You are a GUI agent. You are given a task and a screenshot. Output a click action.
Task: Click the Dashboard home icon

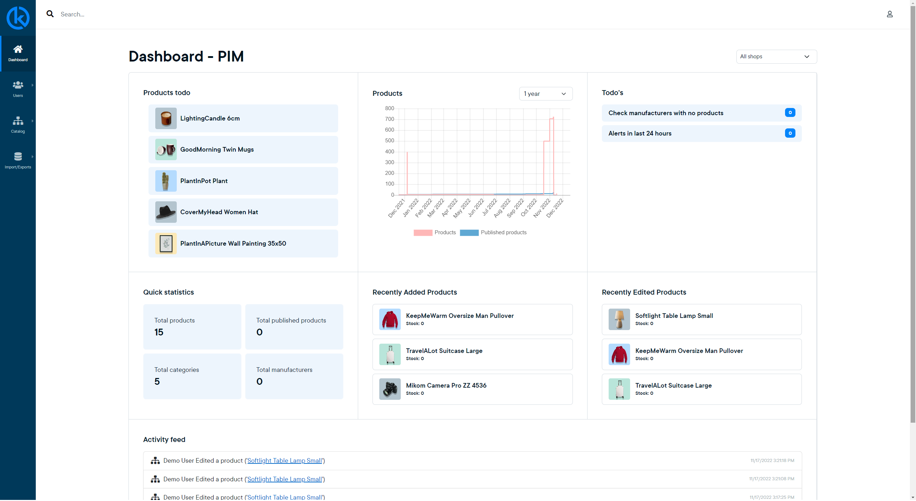(18, 49)
